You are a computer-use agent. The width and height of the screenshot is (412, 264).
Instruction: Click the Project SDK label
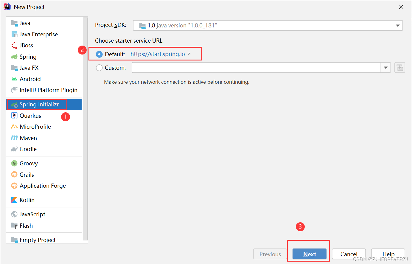[111, 25]
